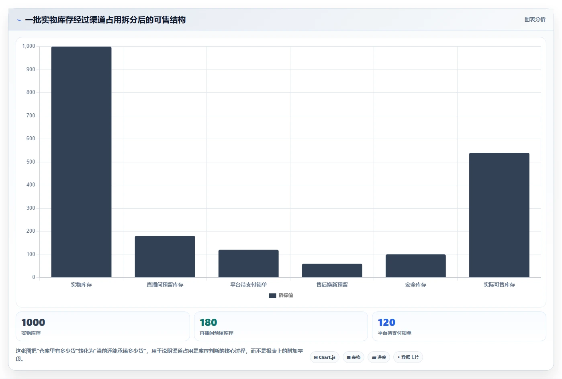Click the blue 120 card value

386,322
